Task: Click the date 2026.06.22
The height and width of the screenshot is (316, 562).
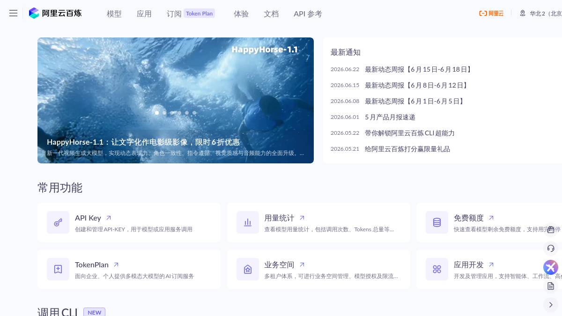Action: coord(345,69)
